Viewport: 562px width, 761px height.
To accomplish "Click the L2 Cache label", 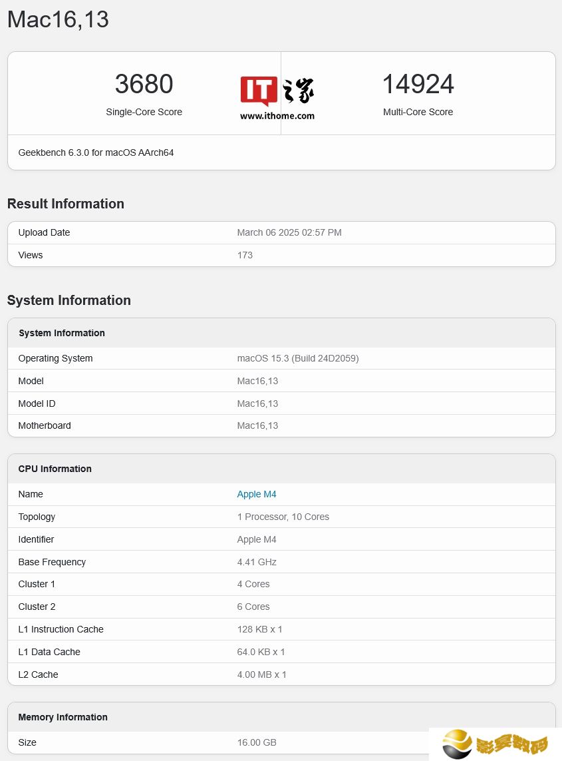I will [x=38, y=674].
